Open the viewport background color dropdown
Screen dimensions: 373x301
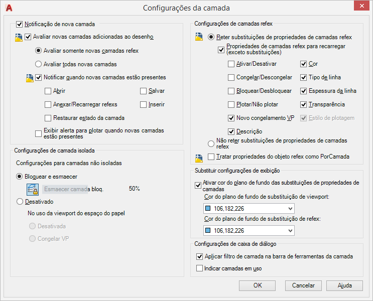click(x=290, y=209)
